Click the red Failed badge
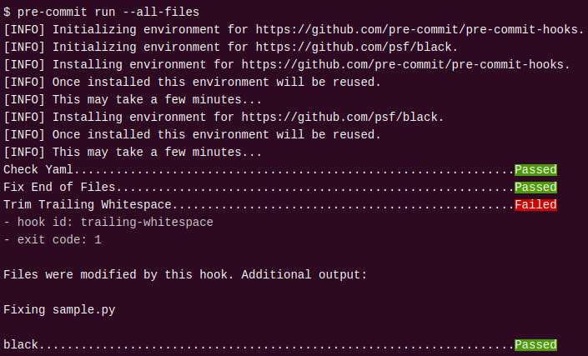Screen dimensions: 588x356 click(x=535, y=205)
